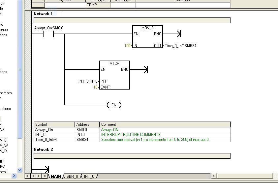Viewport: 278px width, 186px height.
Task: Click the EVNT value 10
Action: 95,87
